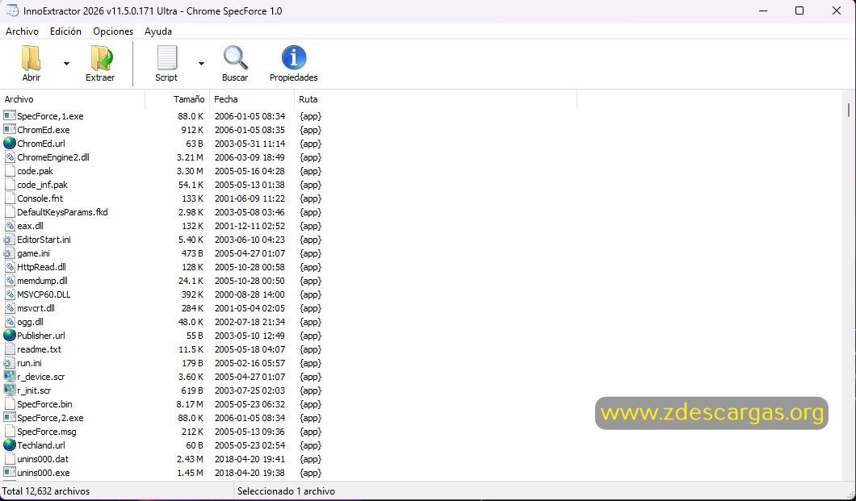Click the Publisher.url globe icon
856x501 pixels.
pos(9,336)
